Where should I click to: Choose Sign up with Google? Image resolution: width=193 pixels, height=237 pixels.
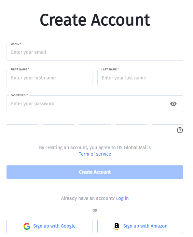pyautogui.click(x=49, y=226)
